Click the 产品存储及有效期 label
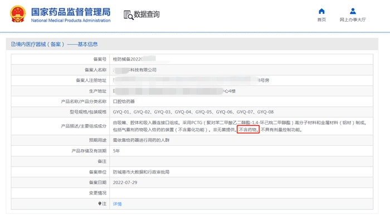390x217 pixels. (x=89, y=151)
